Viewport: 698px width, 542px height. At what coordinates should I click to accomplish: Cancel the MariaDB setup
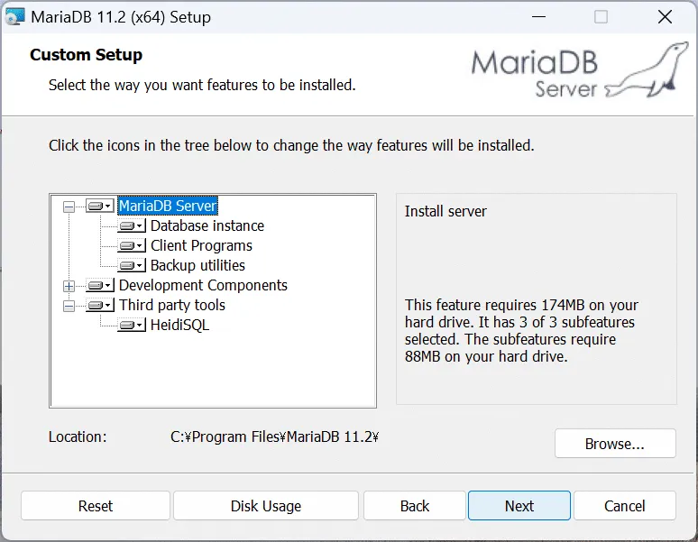point(625,506)
